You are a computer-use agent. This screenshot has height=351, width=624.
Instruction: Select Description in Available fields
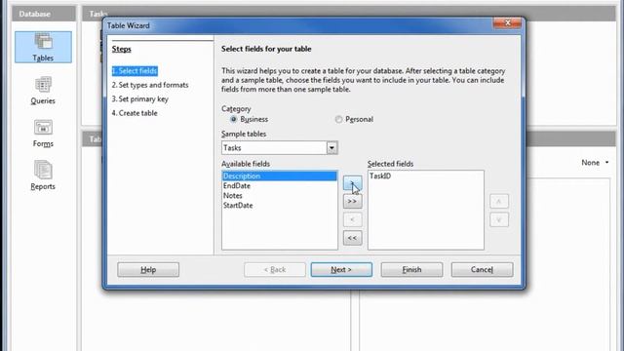[x=280, y=175]
